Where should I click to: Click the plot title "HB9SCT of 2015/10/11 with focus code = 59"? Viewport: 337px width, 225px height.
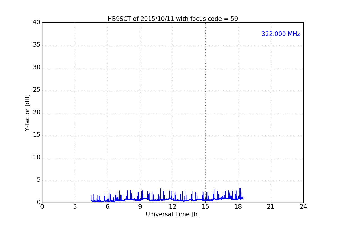click(x=173, y=19)
